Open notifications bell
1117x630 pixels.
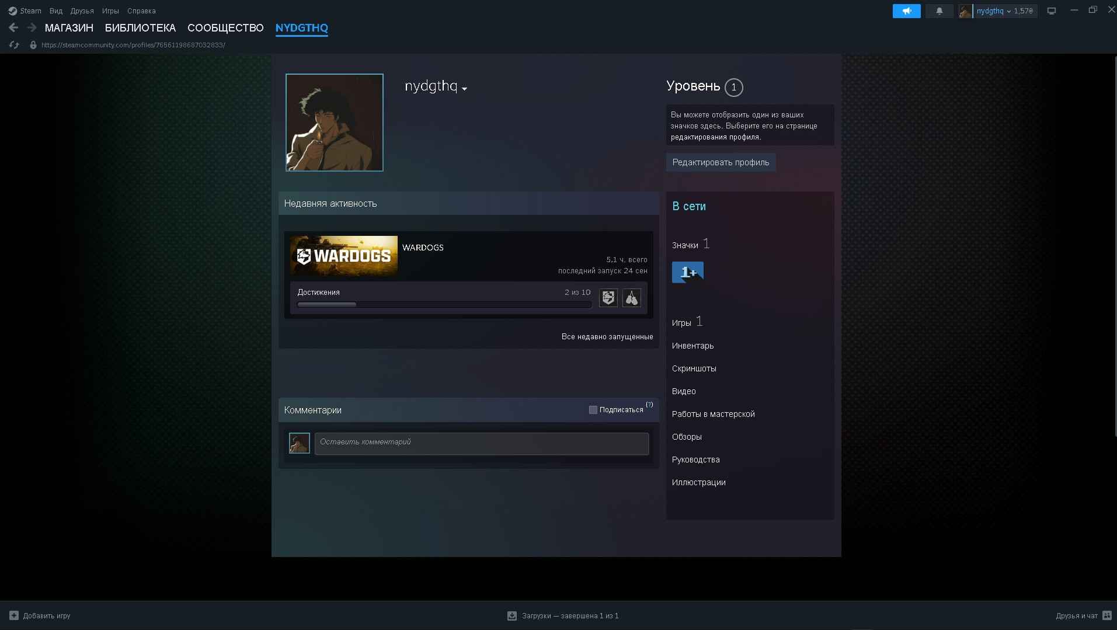click(939, 11)
